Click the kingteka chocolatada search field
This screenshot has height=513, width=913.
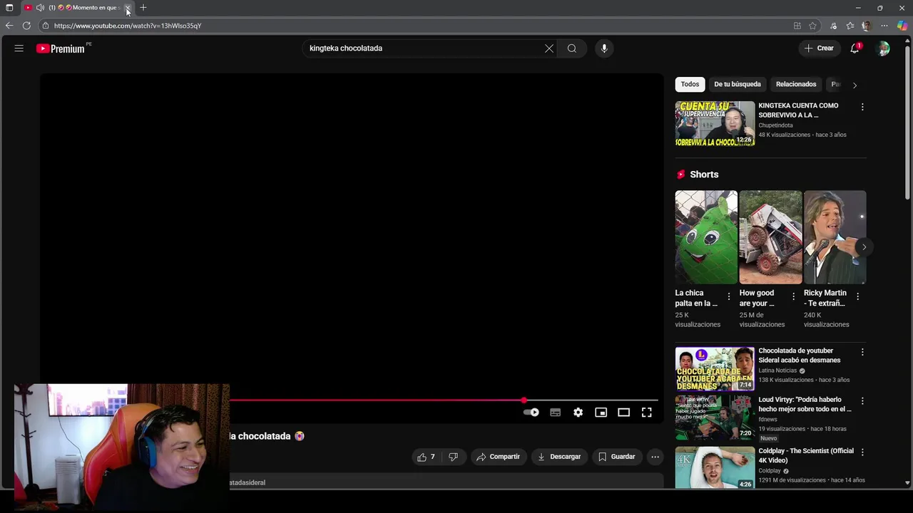[425, 48]
